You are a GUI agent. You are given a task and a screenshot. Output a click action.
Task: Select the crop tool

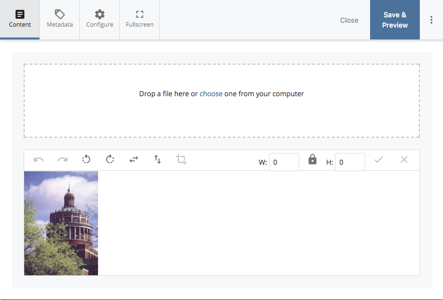181,159
